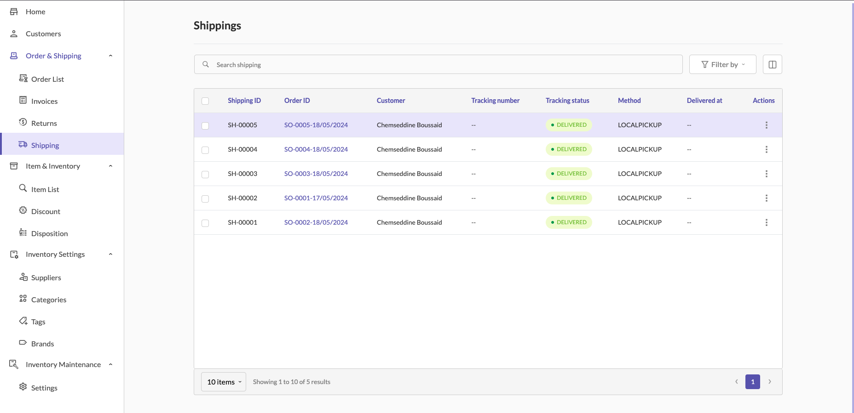Click the Brands label icon
The width and height of the screenshot is (854, 413).
click(x=23, y=343)
